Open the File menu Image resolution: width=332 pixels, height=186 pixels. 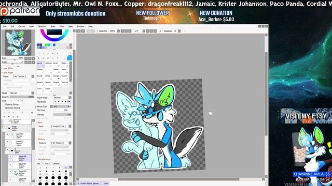click(5, 26)
